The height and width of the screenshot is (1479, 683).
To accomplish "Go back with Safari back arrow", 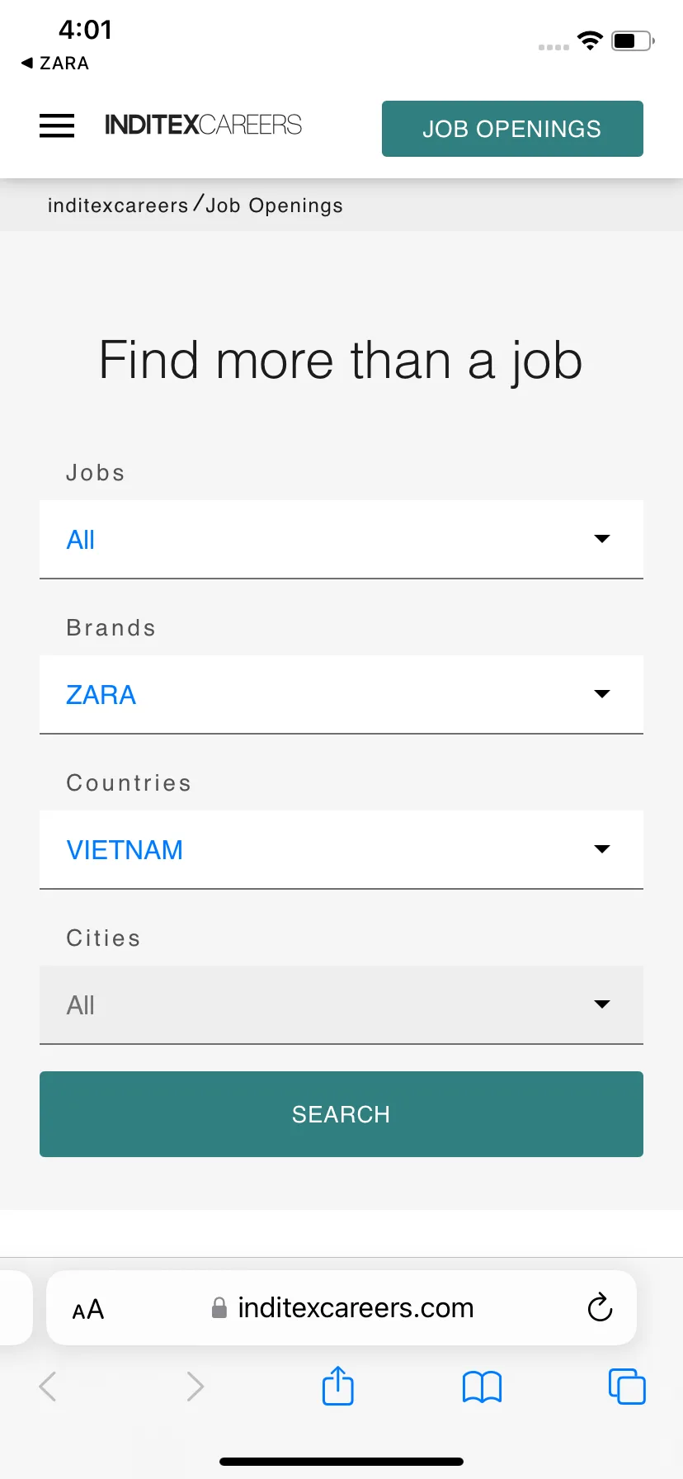I will click(x=48, y=1387).
